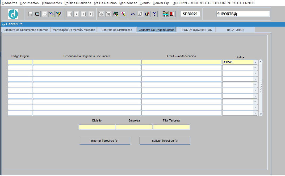Click the blue question mark Help icon

coord(154,14)
